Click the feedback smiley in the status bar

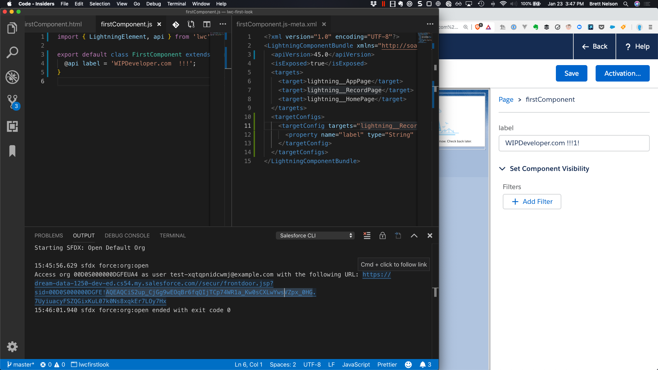pos(408,365)
